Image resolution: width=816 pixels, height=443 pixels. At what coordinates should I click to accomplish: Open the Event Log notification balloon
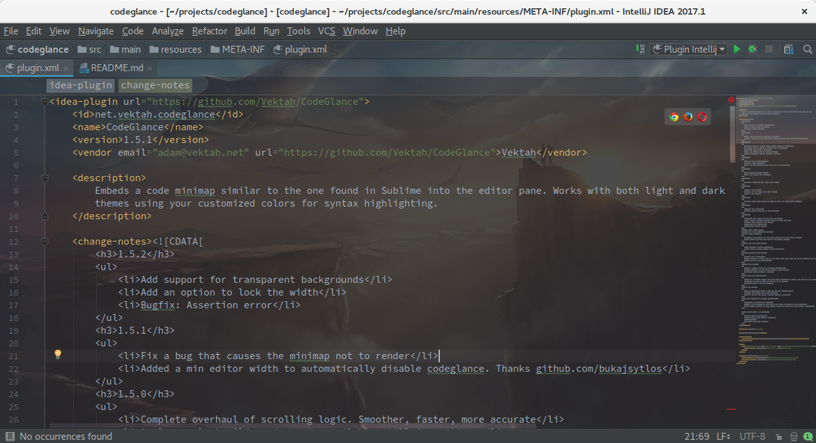pyautogui.click(x=807, y=437)
